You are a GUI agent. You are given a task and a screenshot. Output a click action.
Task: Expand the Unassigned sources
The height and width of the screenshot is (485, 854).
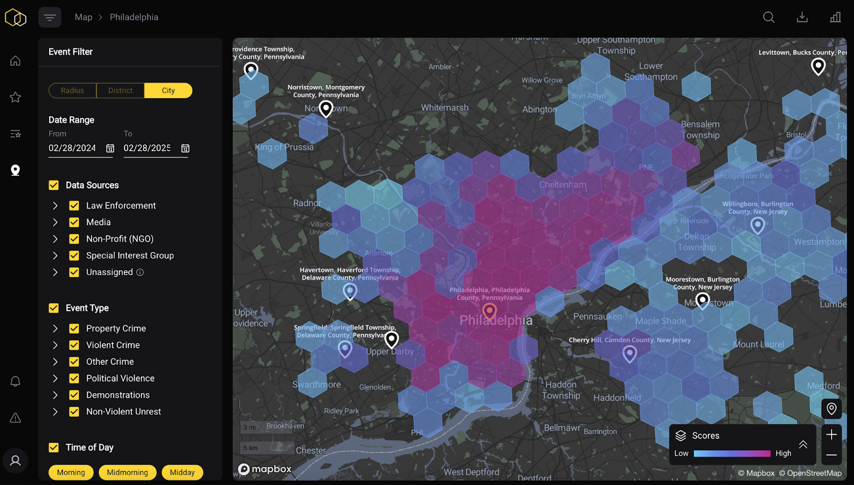(55, 272)
